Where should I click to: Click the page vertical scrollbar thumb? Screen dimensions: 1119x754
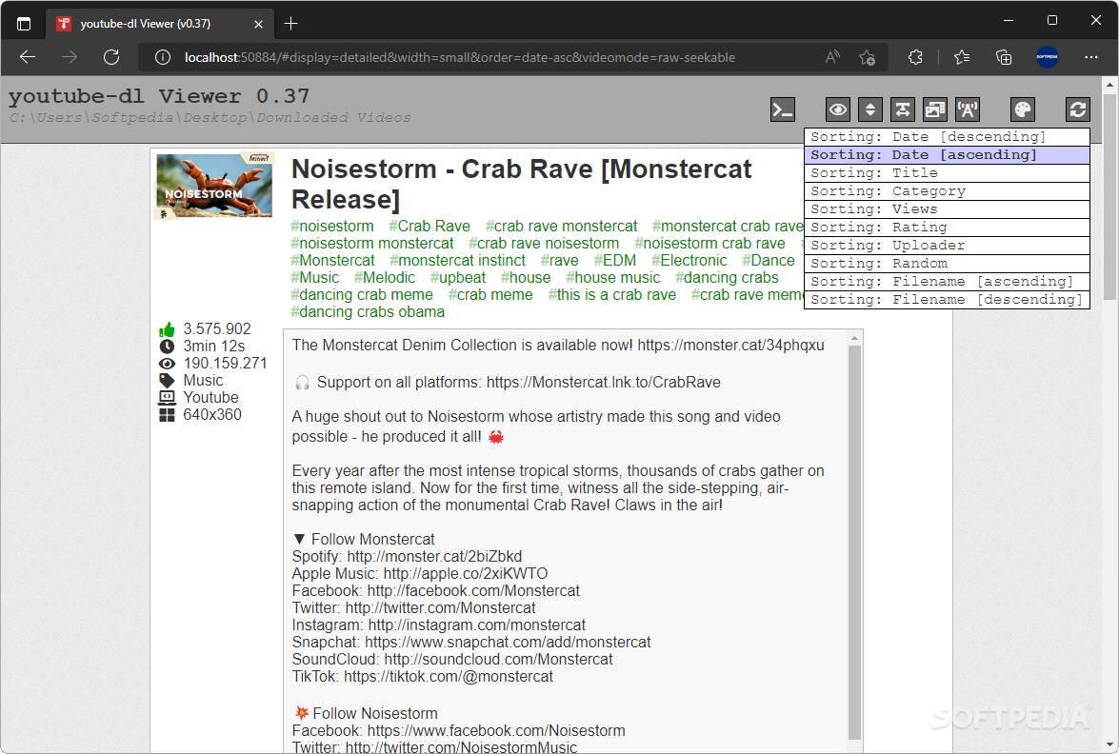tap(1109, 196)
